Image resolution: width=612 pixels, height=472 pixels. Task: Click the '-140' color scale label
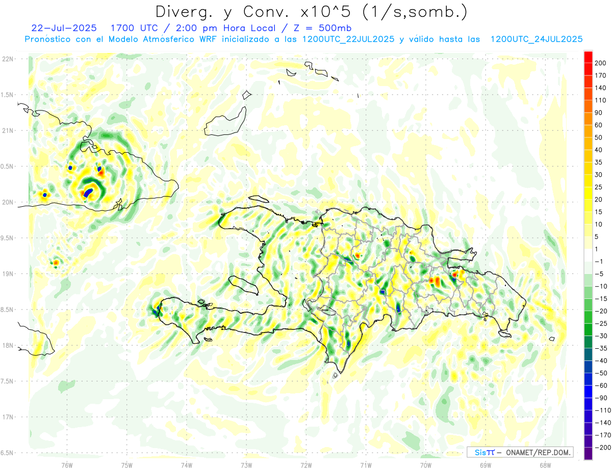[x=603, y=423]
